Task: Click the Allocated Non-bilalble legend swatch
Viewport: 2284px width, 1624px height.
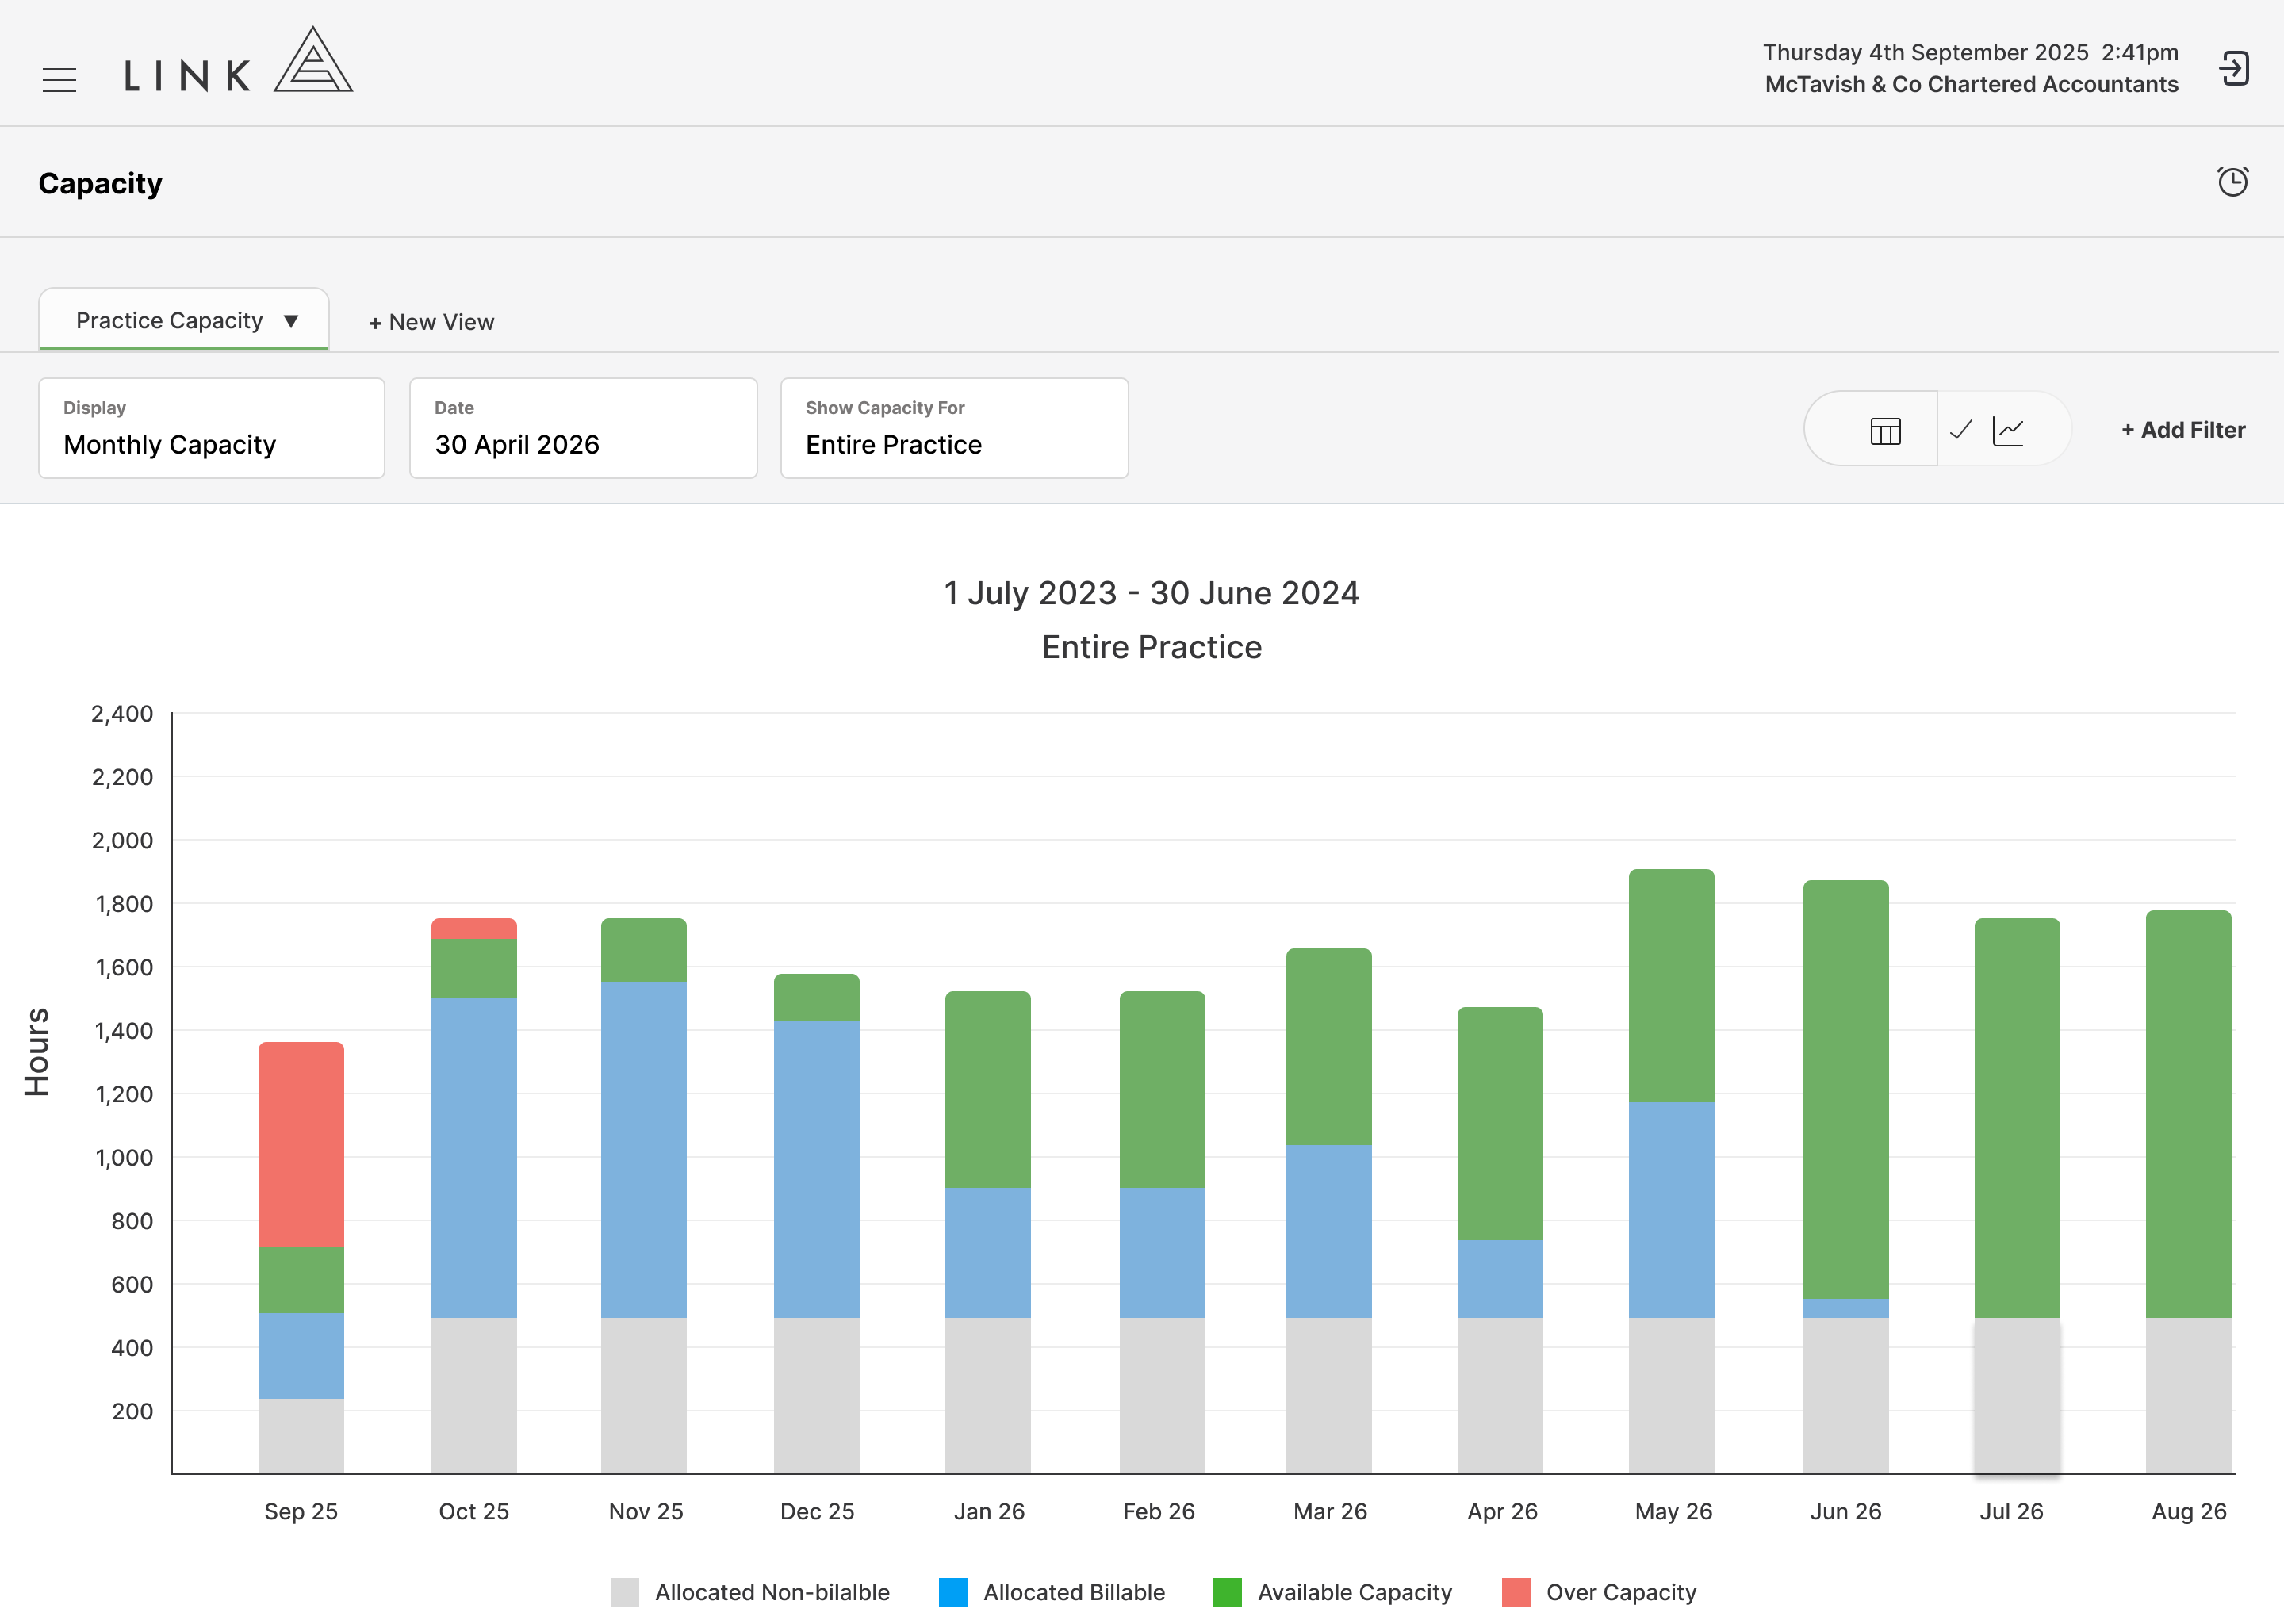Action: pos(624,1592)
